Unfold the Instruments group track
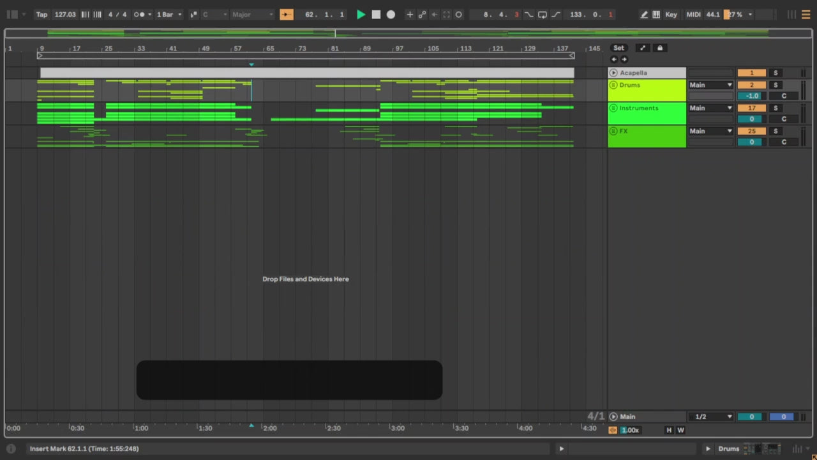 point(613,108)
